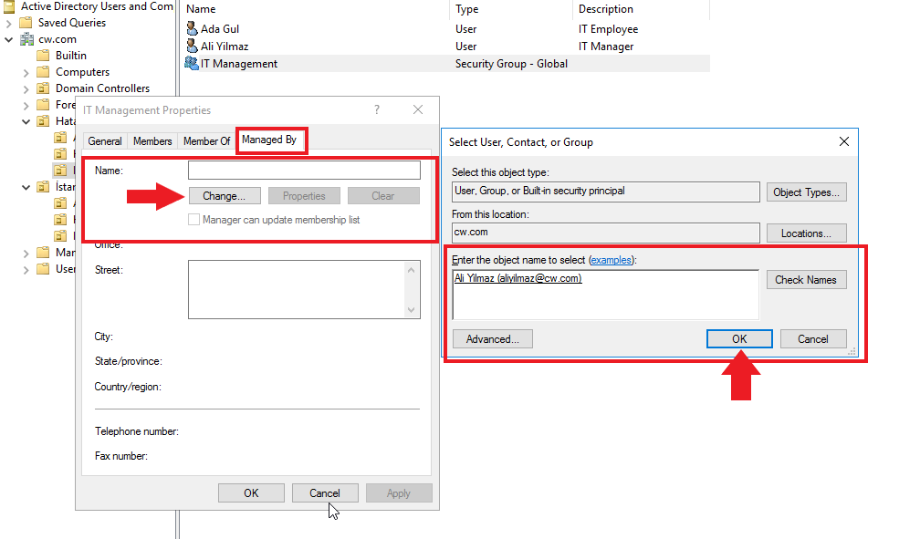Click the cw.com domain icon

click(26, 39)
